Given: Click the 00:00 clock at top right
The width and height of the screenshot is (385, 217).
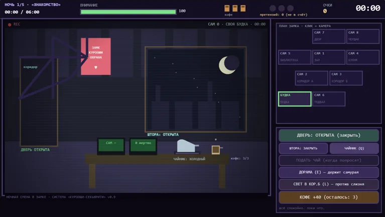Looking at the screenshot, I should pyautogui.click(x=368, y=8).
